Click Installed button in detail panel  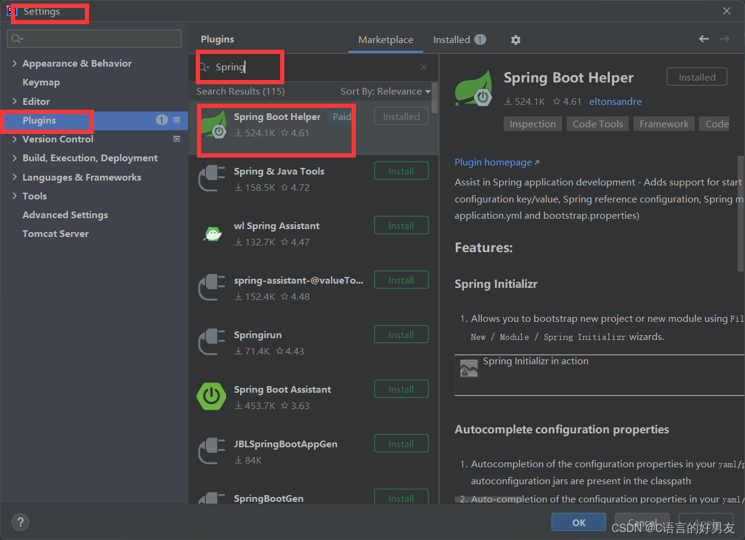pos(697,77)
